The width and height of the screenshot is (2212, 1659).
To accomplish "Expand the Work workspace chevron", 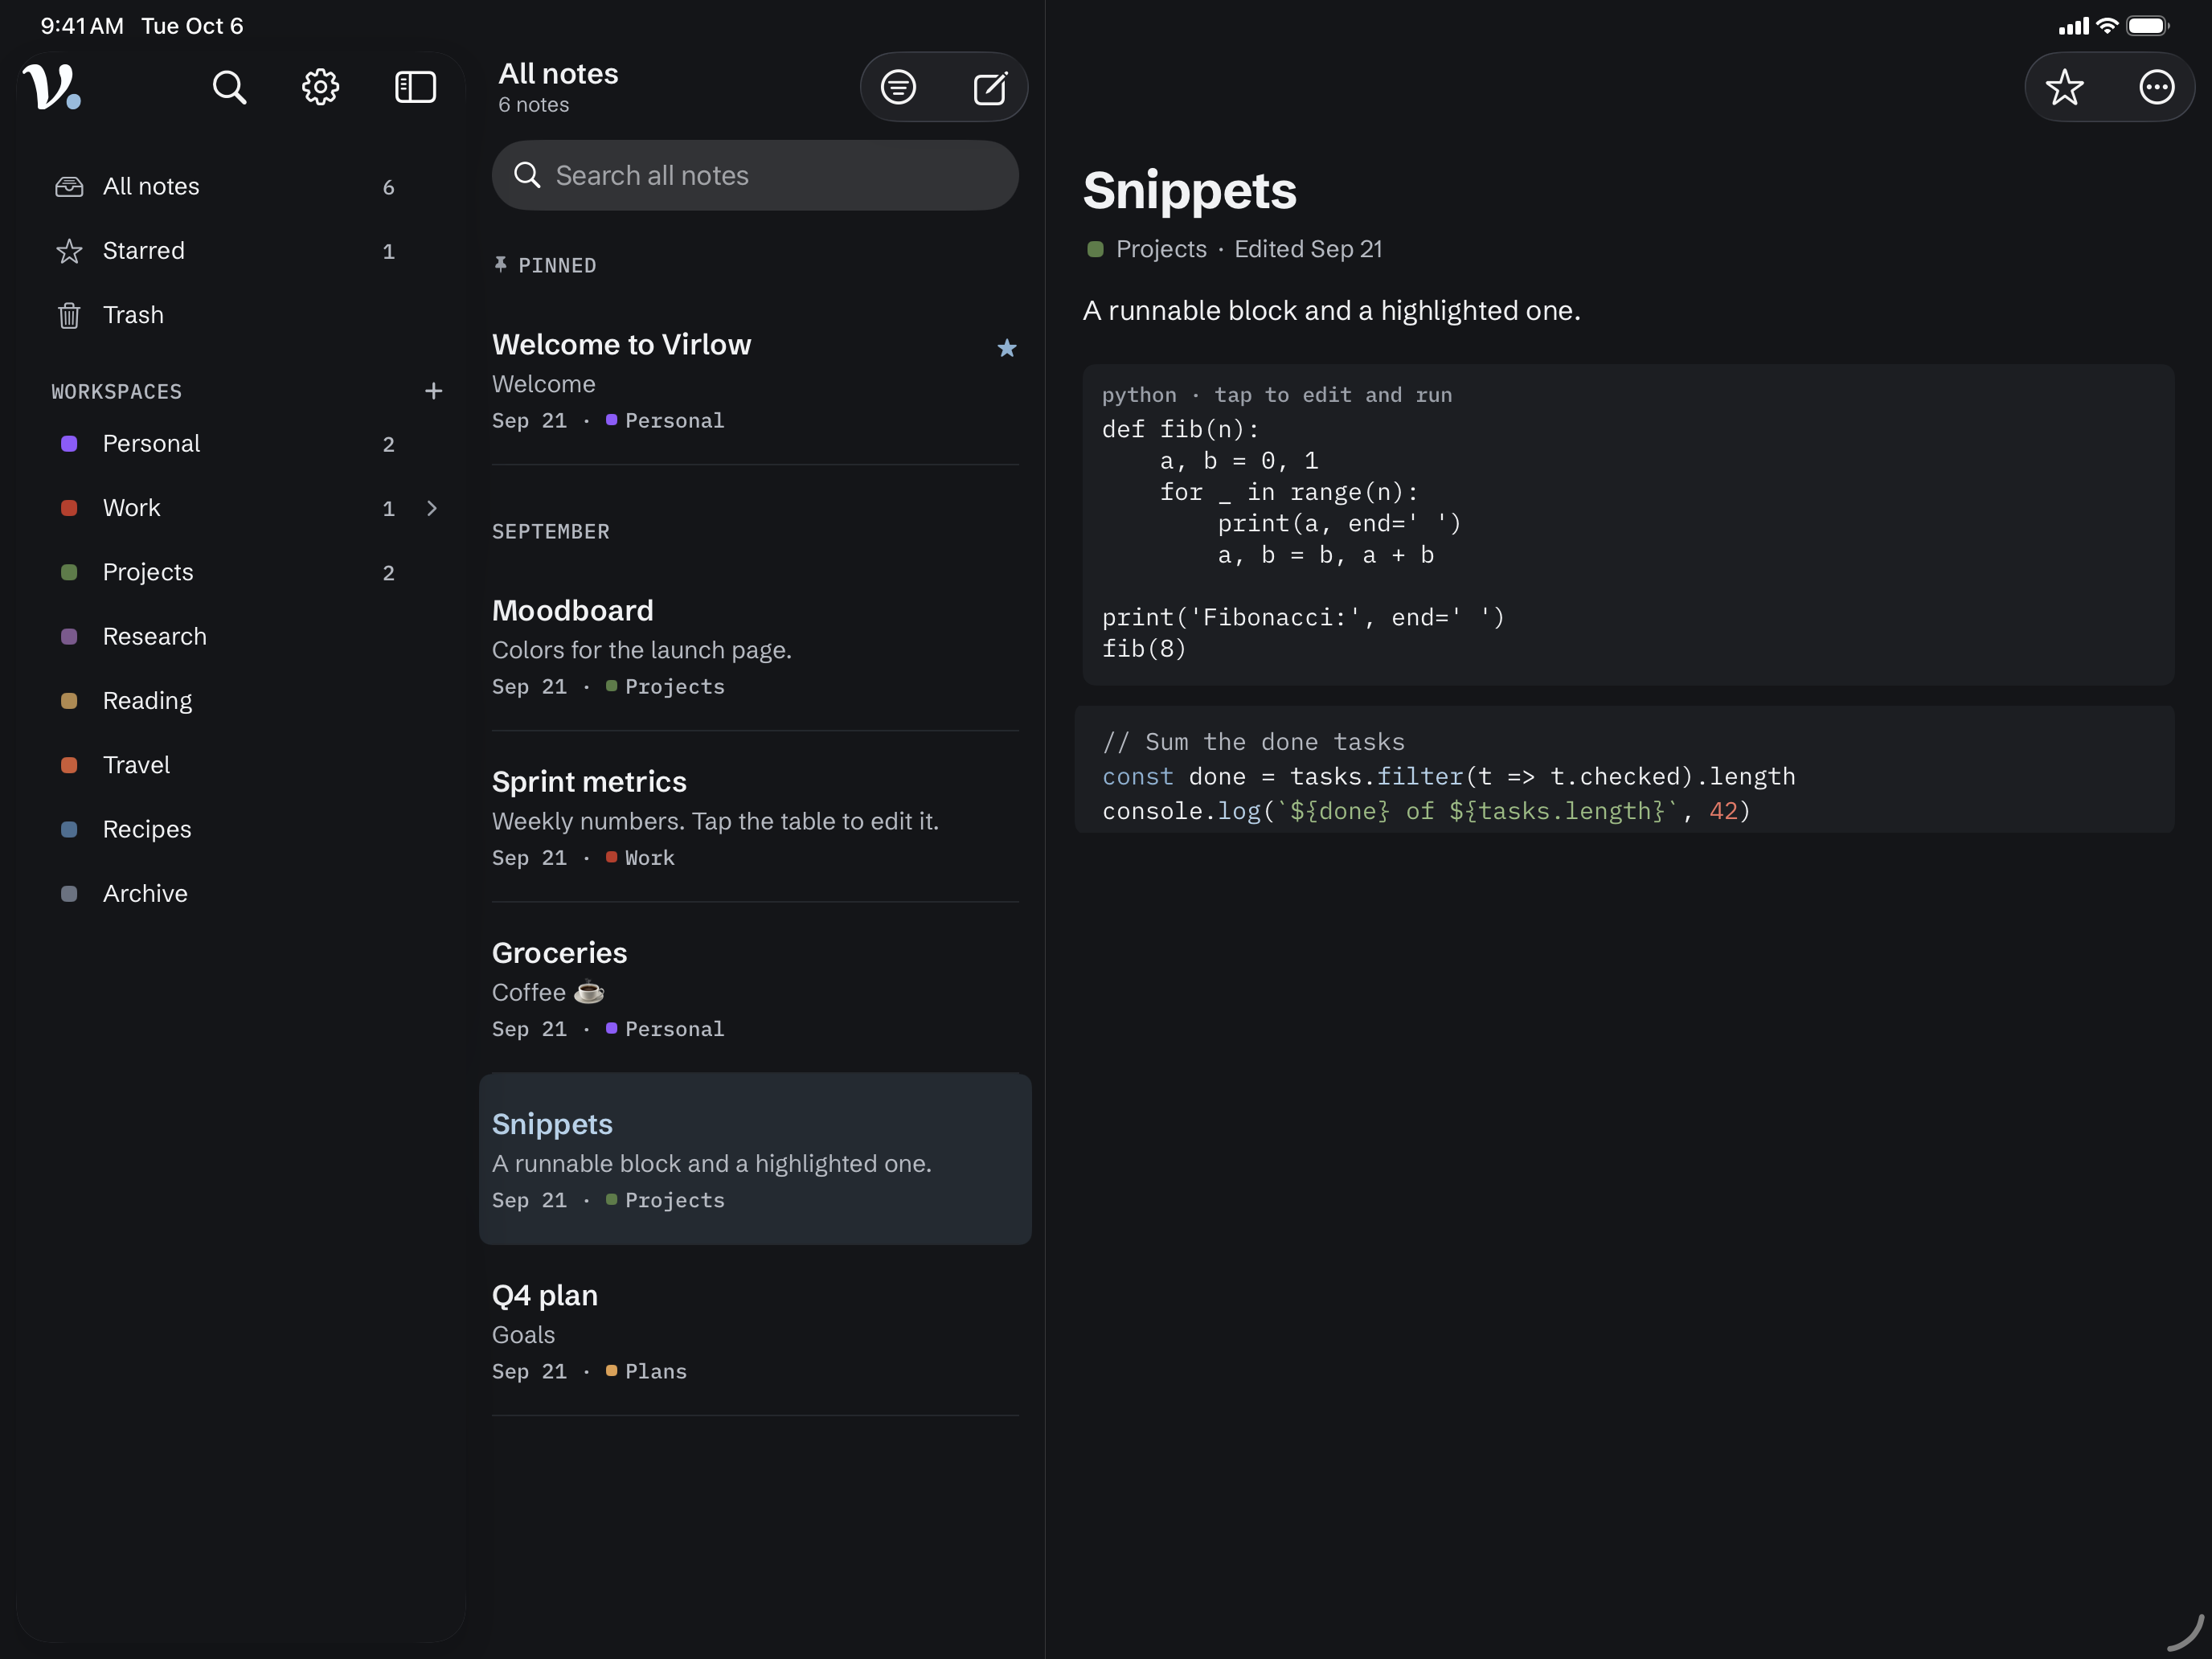I will tap(432, 508).
